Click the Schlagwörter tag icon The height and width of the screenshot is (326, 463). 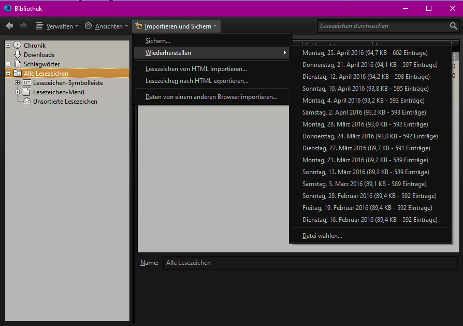click(18, 64)
